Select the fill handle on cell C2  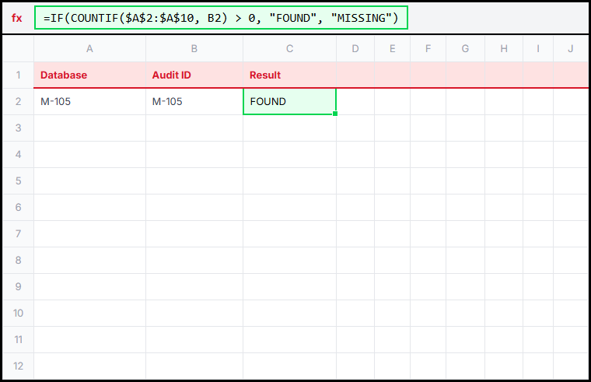tap(335, 114)
